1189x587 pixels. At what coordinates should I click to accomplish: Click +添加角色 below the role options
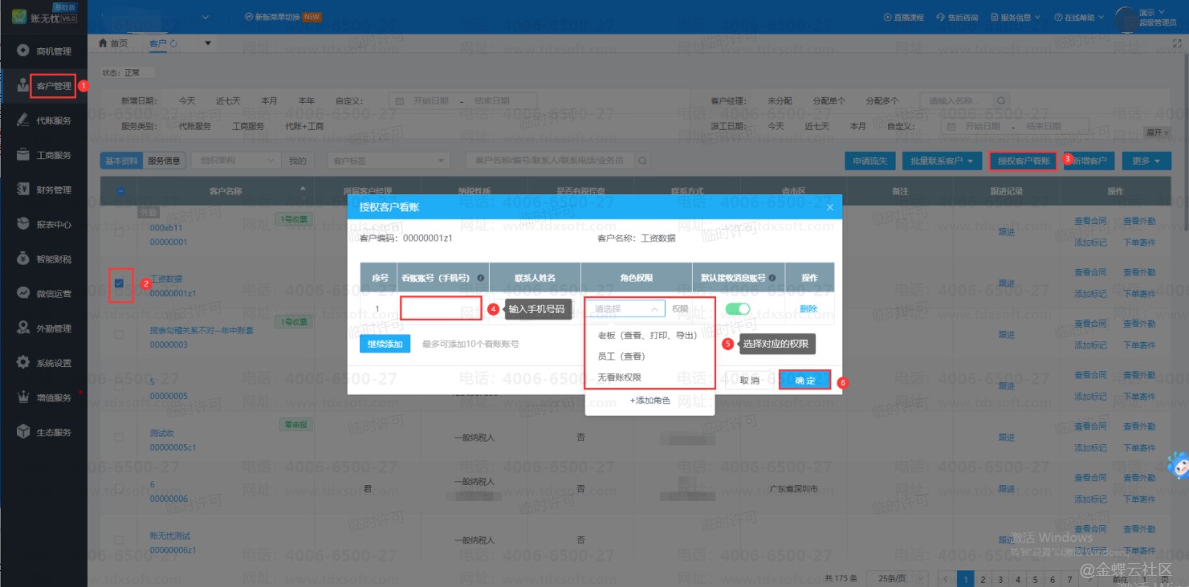[x=649, y=400]
